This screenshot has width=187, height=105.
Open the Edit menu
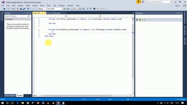pos(8,6)
